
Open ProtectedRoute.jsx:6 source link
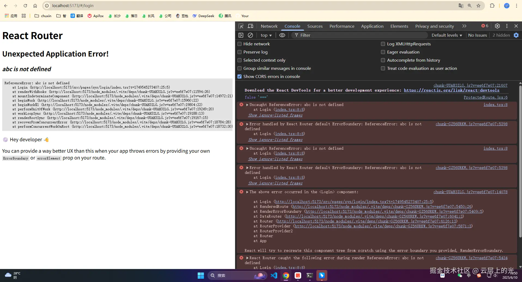pos(486,97)
